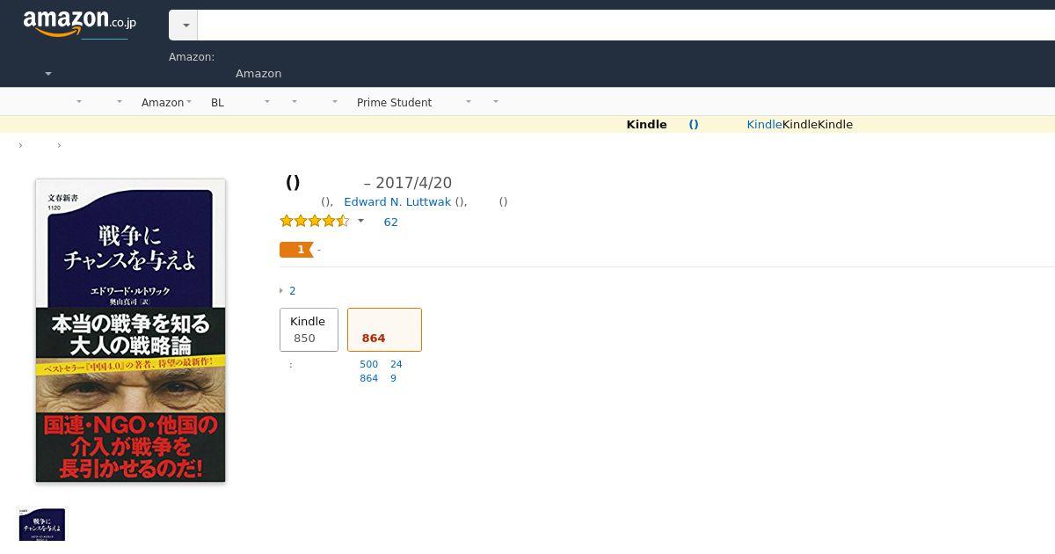
Task: Open the orange number 1 bestseller badge
Action: [x=296, y=250]
